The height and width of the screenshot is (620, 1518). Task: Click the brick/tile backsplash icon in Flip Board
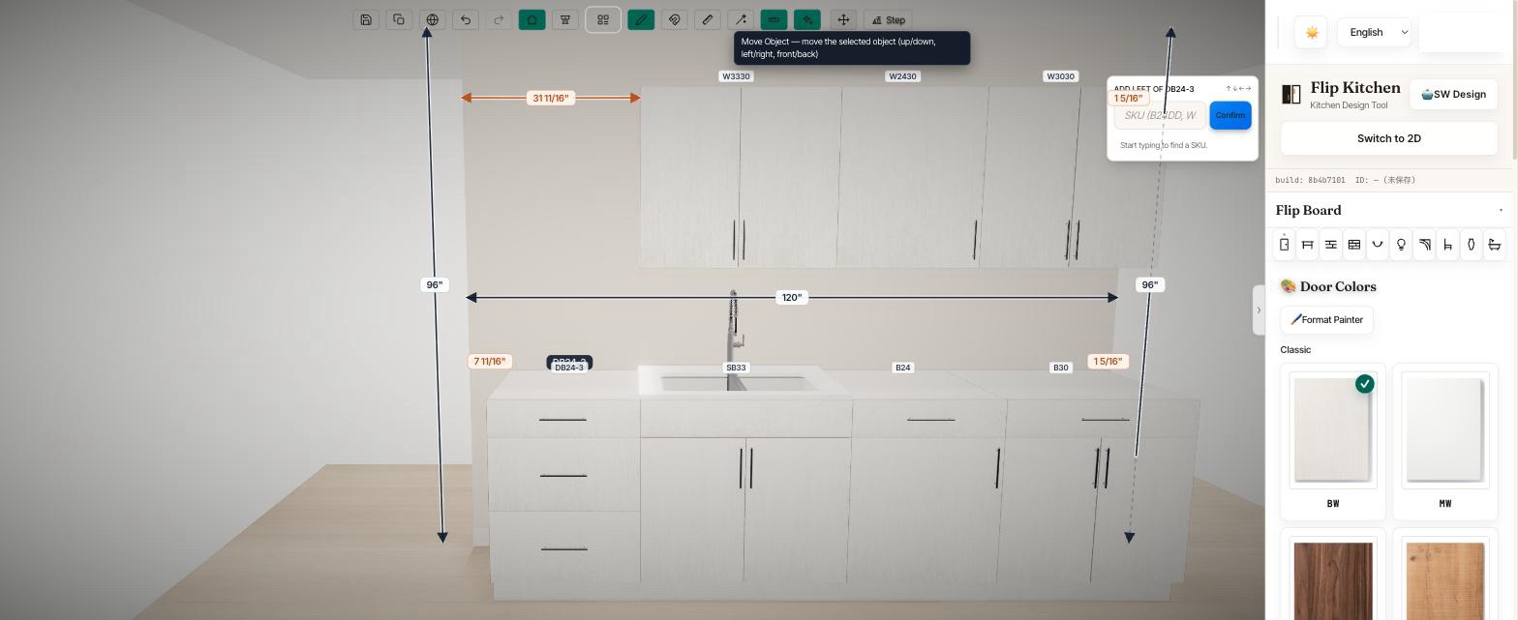(x=1354, y=245)
